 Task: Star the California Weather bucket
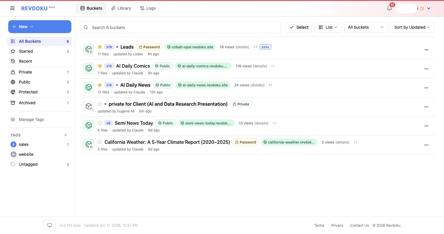pyautogui.click(x=100, y=142)
